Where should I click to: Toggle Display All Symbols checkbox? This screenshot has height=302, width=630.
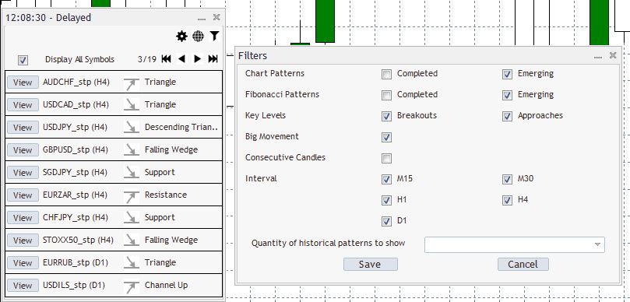click(x=23, y=61)
